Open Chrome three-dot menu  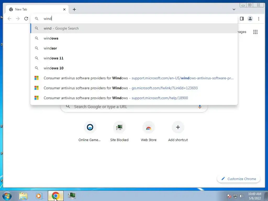point(259,19)
